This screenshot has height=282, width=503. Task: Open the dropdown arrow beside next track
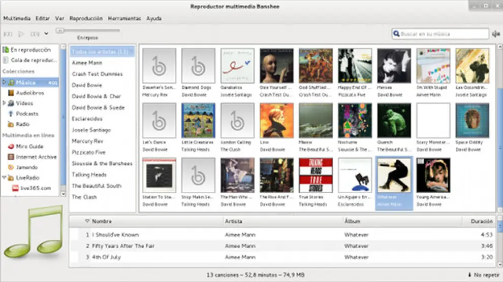[x=46, y=34]
